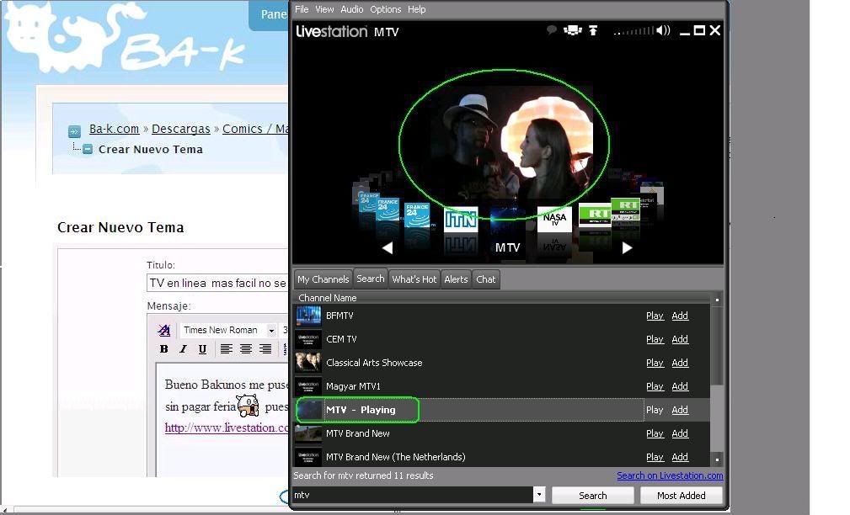Play the BFMTV channel
The height and width of the screenshot is (515, 850).
[655, 316]
